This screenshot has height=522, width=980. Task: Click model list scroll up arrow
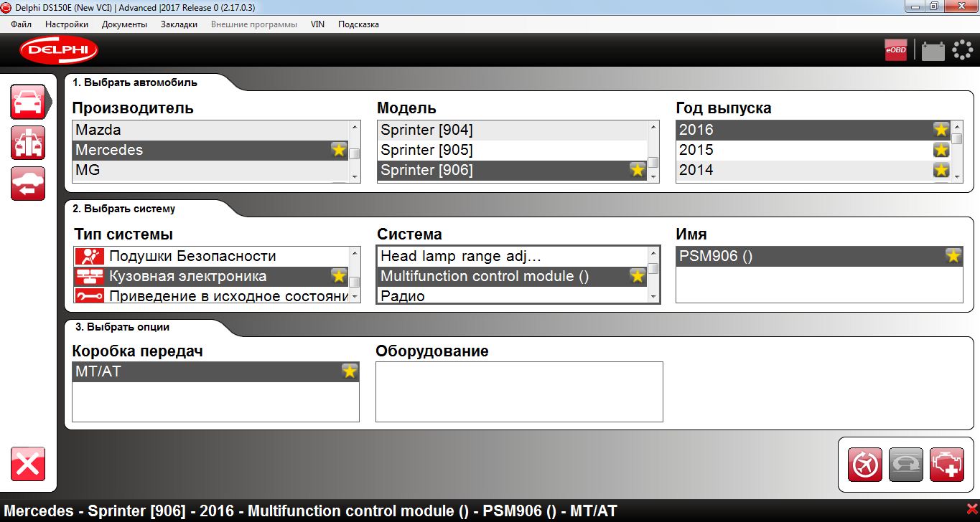(653, 128)
